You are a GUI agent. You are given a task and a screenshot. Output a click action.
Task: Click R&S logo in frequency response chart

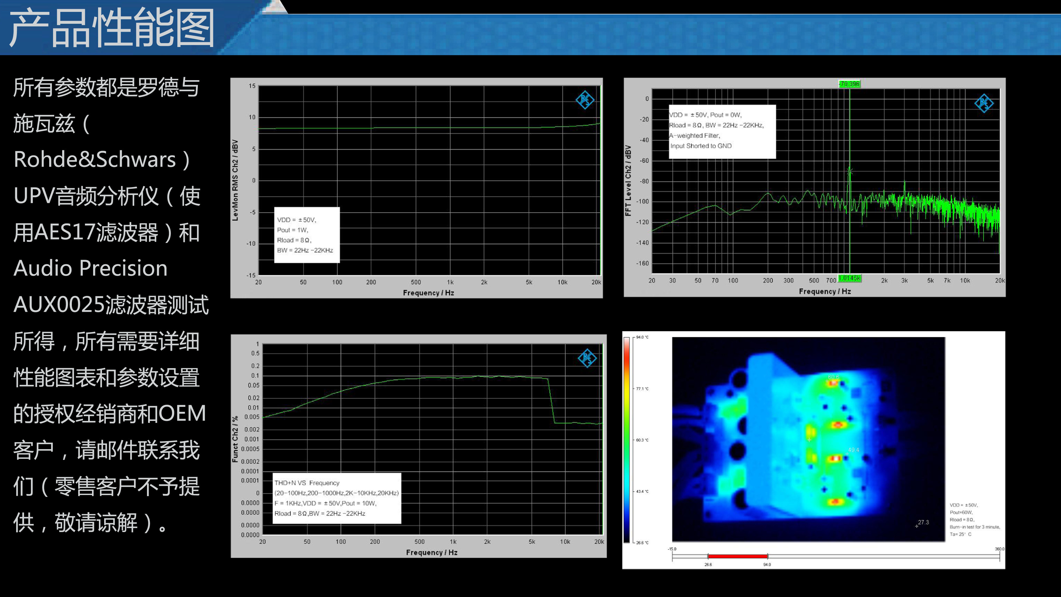tap(585, 100)
